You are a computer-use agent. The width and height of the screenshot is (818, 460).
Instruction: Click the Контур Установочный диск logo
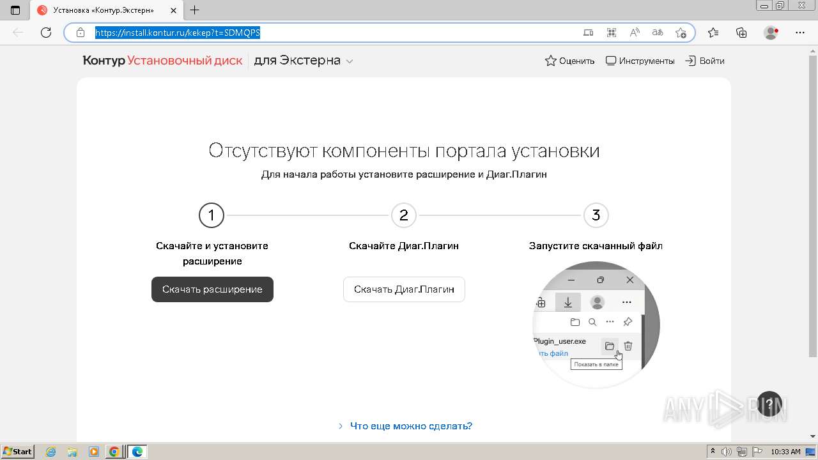coord(162,61)
